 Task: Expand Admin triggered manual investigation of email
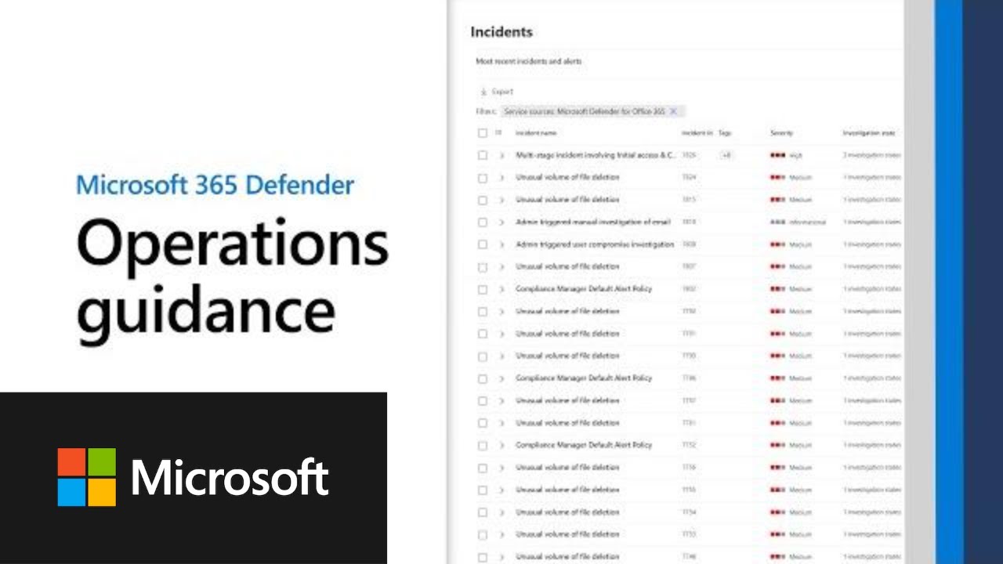point(501,222)
